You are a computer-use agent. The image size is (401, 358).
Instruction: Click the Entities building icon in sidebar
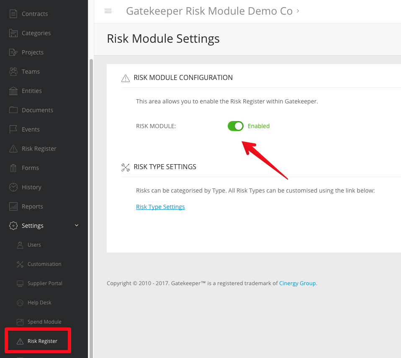click(13, 91)
